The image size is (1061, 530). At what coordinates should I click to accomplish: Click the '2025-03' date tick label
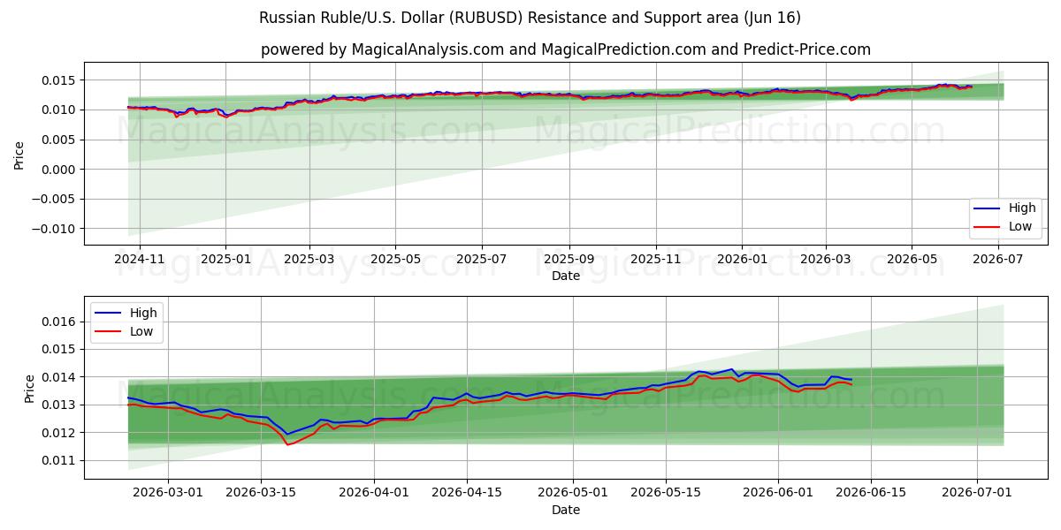(x=309, y=259)
